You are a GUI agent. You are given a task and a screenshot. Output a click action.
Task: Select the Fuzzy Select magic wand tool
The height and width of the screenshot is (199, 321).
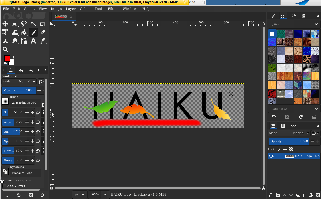pyautogui.click(x=33, y=24)
